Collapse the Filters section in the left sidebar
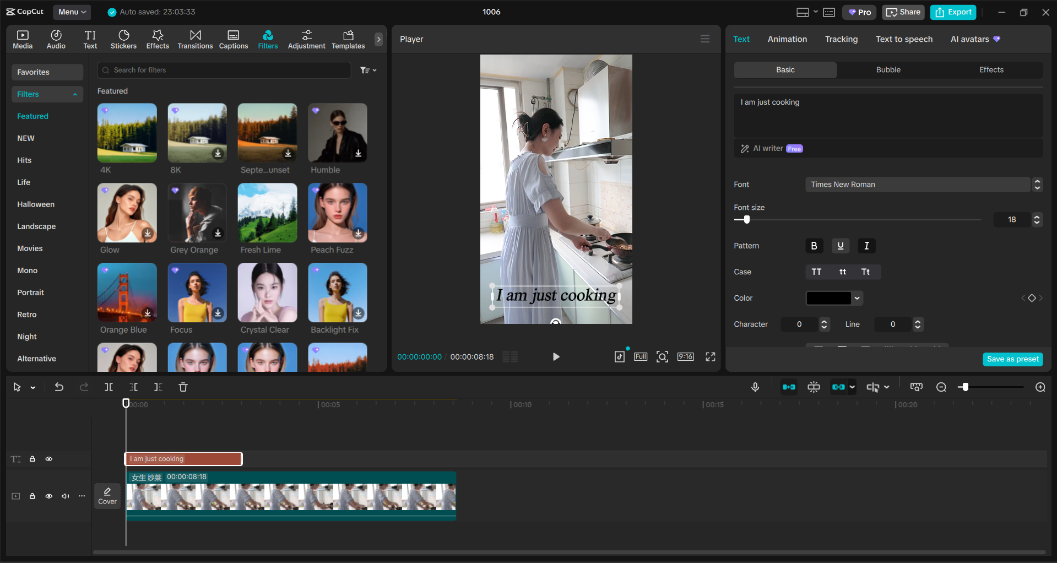This screenshot has width=1057, height=563. pos(75,94)
